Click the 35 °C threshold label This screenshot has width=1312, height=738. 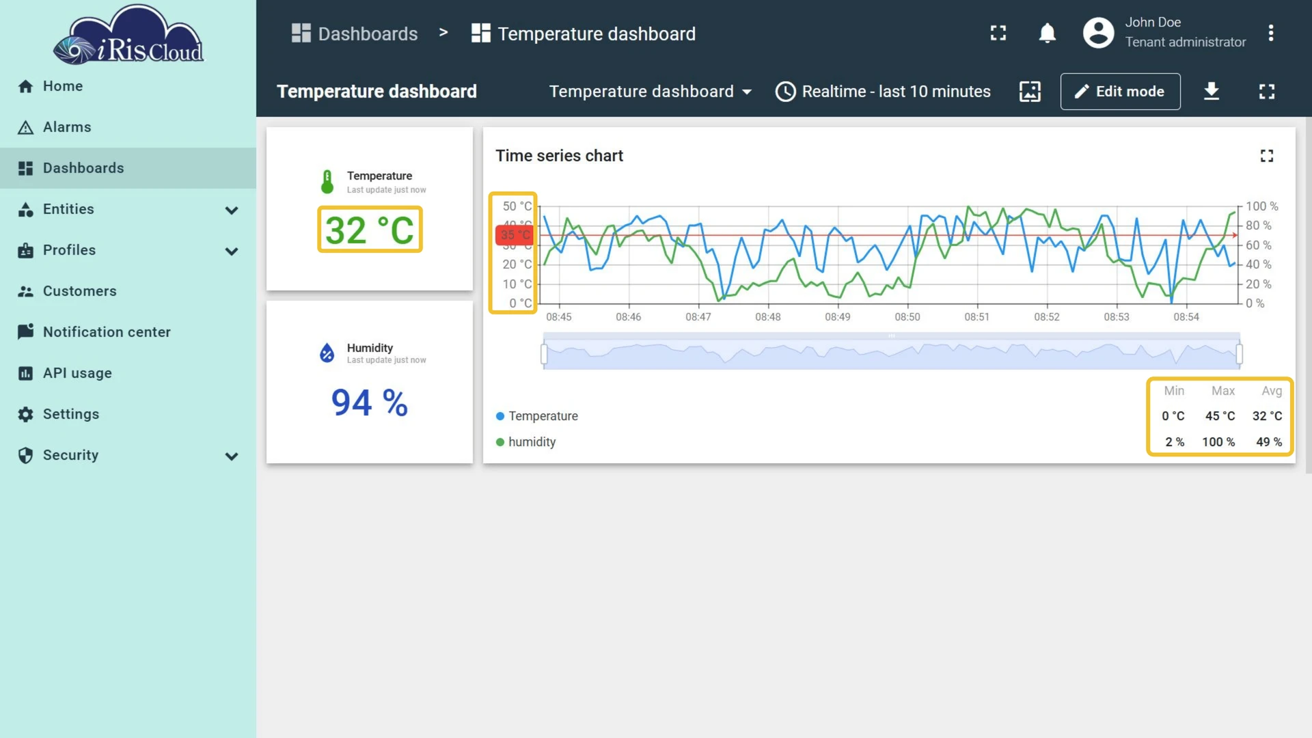(515, 235)
